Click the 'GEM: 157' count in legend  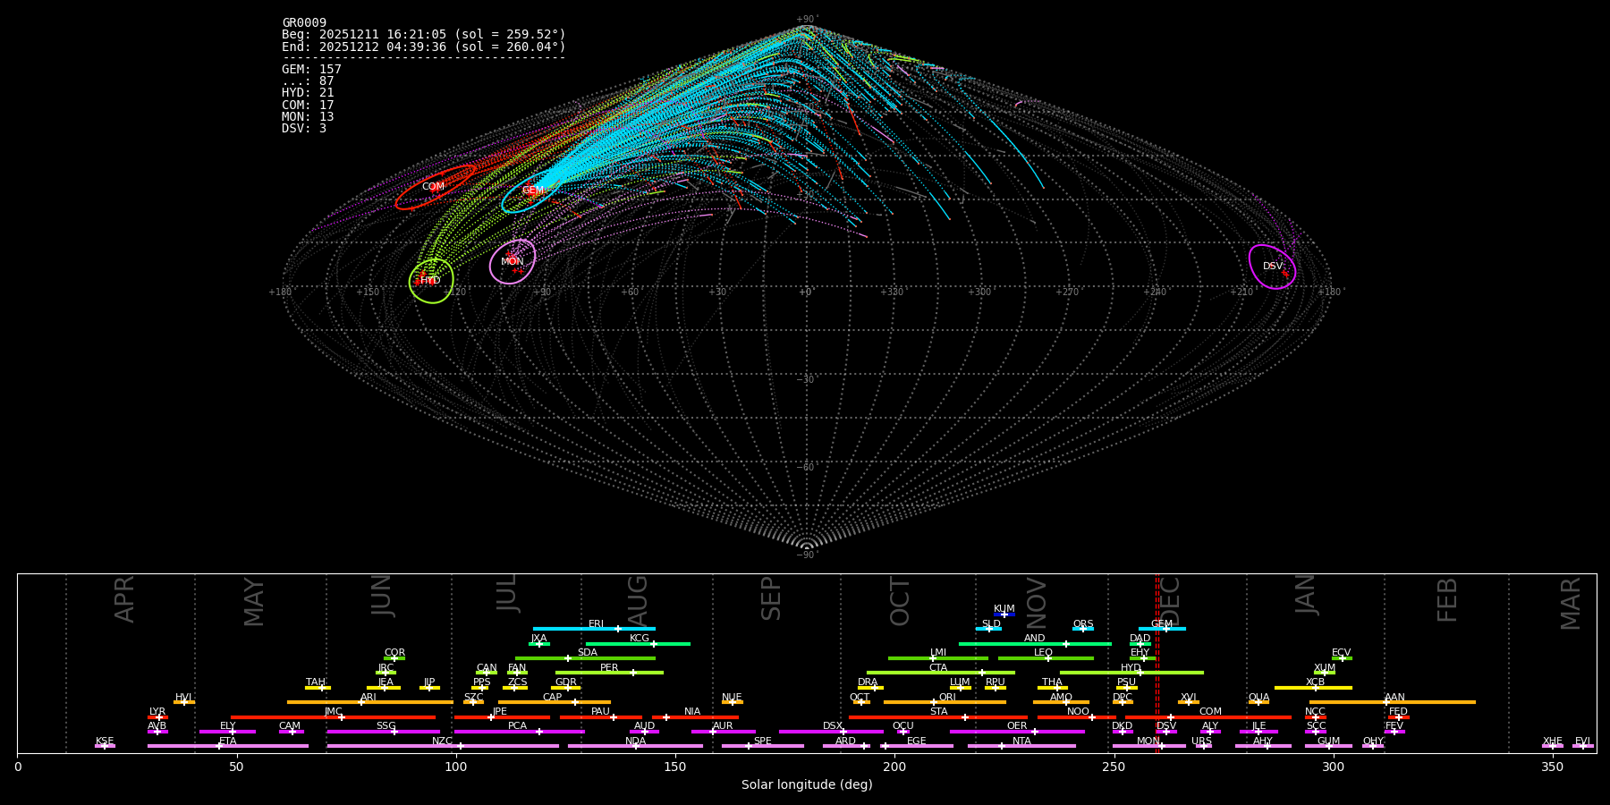(311, 70)
